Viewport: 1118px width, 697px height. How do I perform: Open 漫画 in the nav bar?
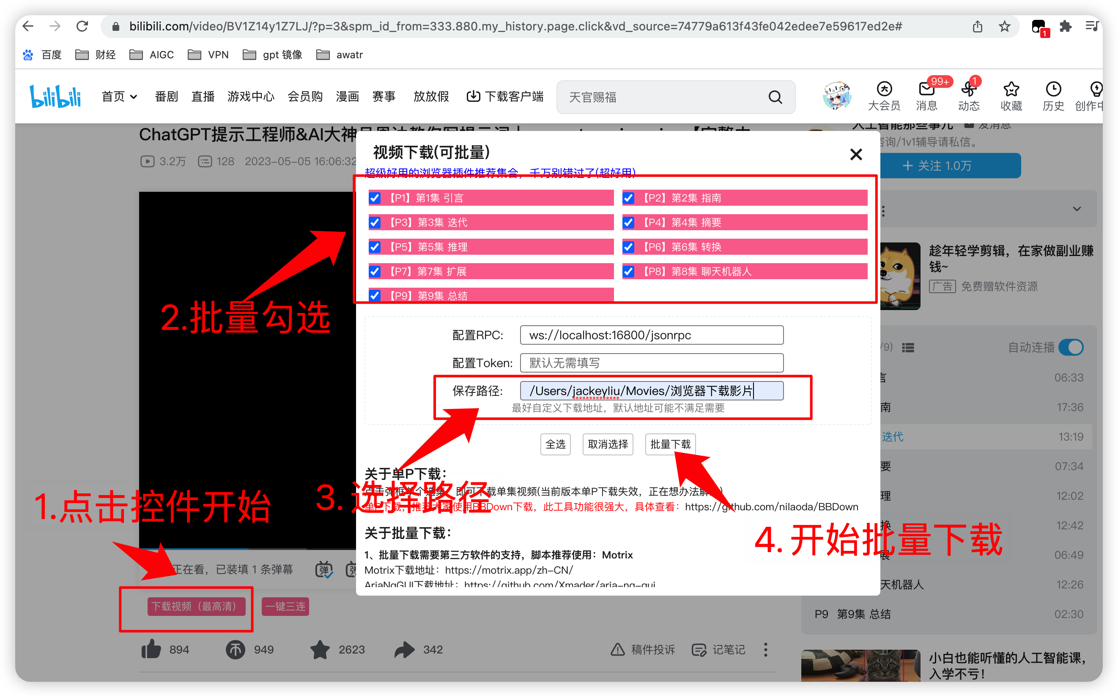coord(347,96)
